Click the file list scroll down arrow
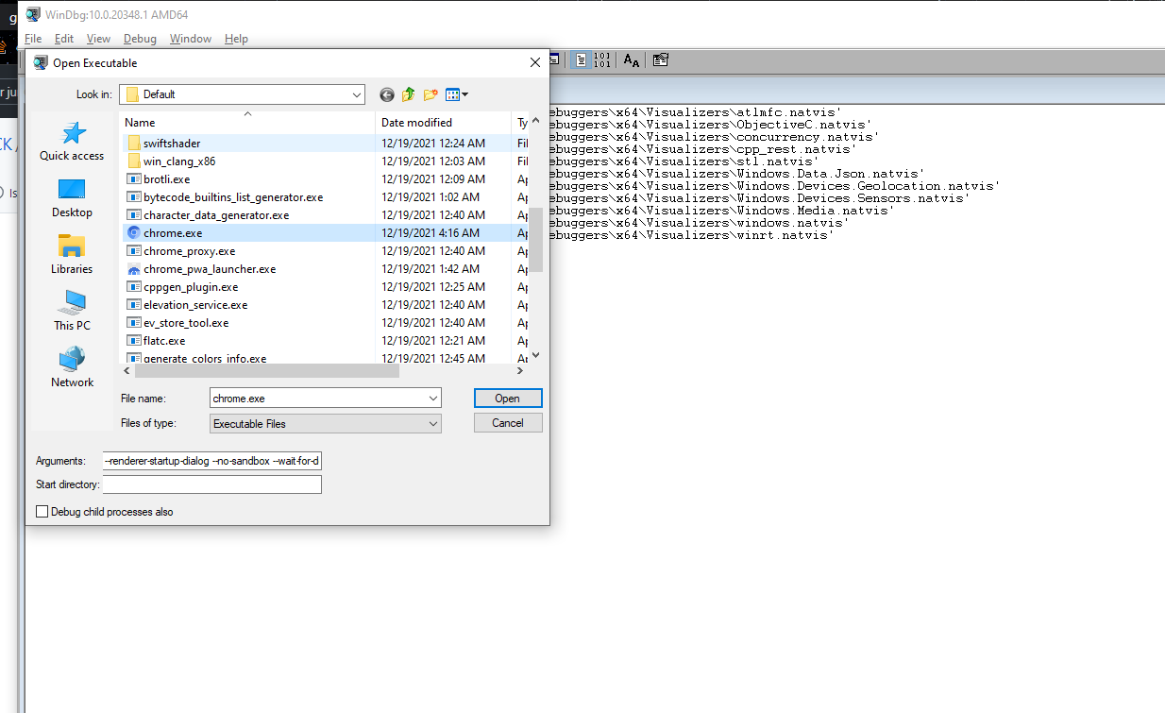 [535, 356]
